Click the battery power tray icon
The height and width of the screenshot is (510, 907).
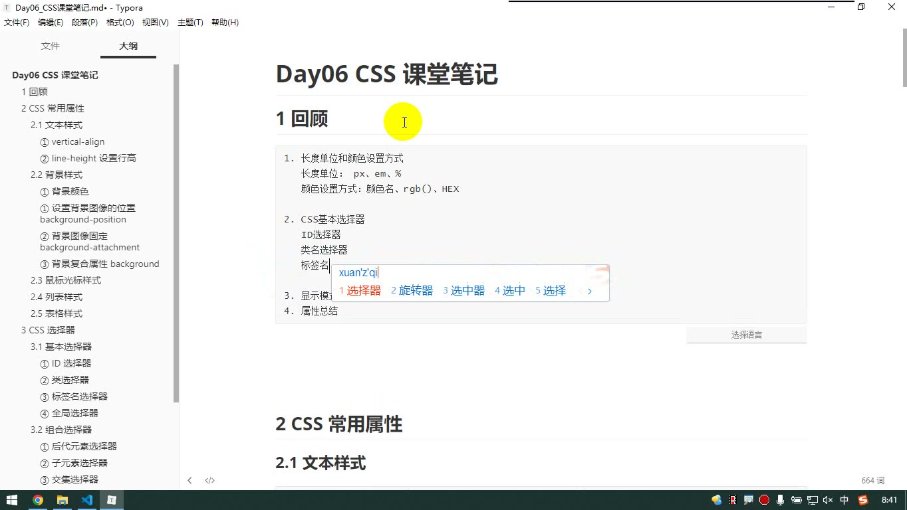point(796,500)
